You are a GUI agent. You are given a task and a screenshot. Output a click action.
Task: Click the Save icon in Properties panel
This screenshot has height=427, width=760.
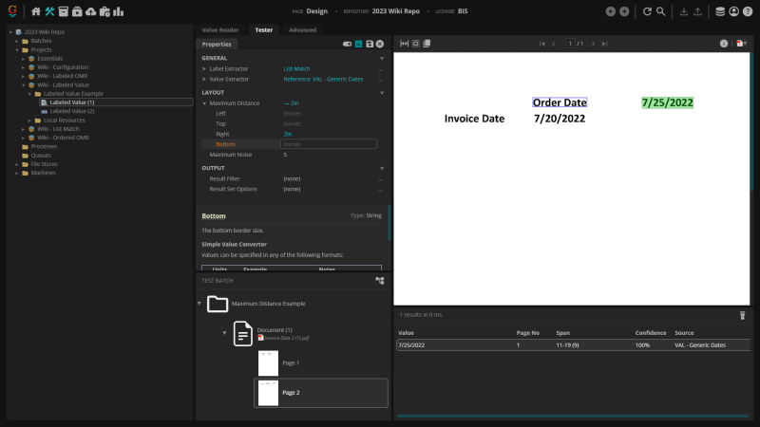click(369, 44)
